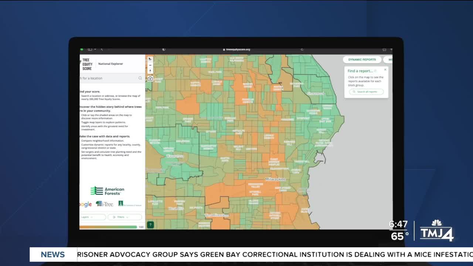The image size is (473, 266).
Task: Click the Milwaukee label on the map
Action: (275, 179)
